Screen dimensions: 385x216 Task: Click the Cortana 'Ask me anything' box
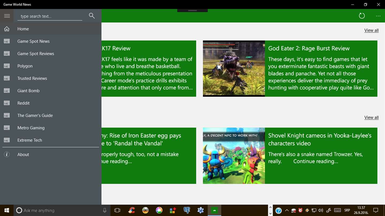click(x=61, y=210)
